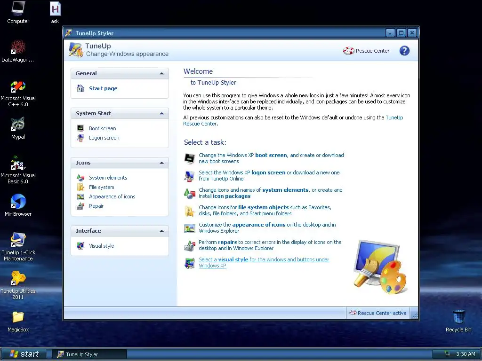Open Appearance of icons in sidebar

coord(112,196)
